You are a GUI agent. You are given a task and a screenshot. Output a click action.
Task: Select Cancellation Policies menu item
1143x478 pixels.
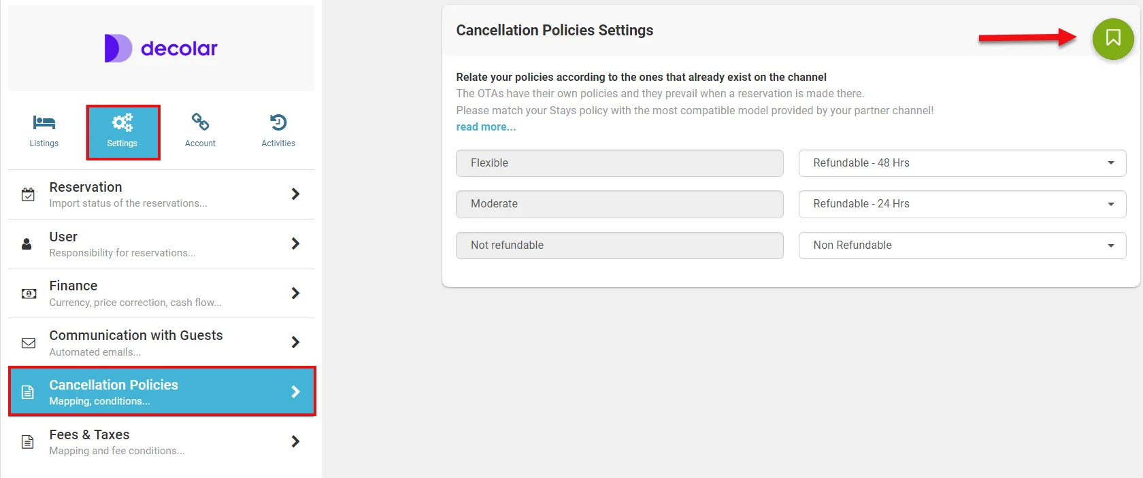click(x=161, y=392)
